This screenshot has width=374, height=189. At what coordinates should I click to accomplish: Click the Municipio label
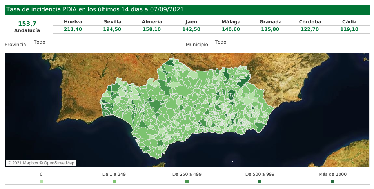(198, 45)
